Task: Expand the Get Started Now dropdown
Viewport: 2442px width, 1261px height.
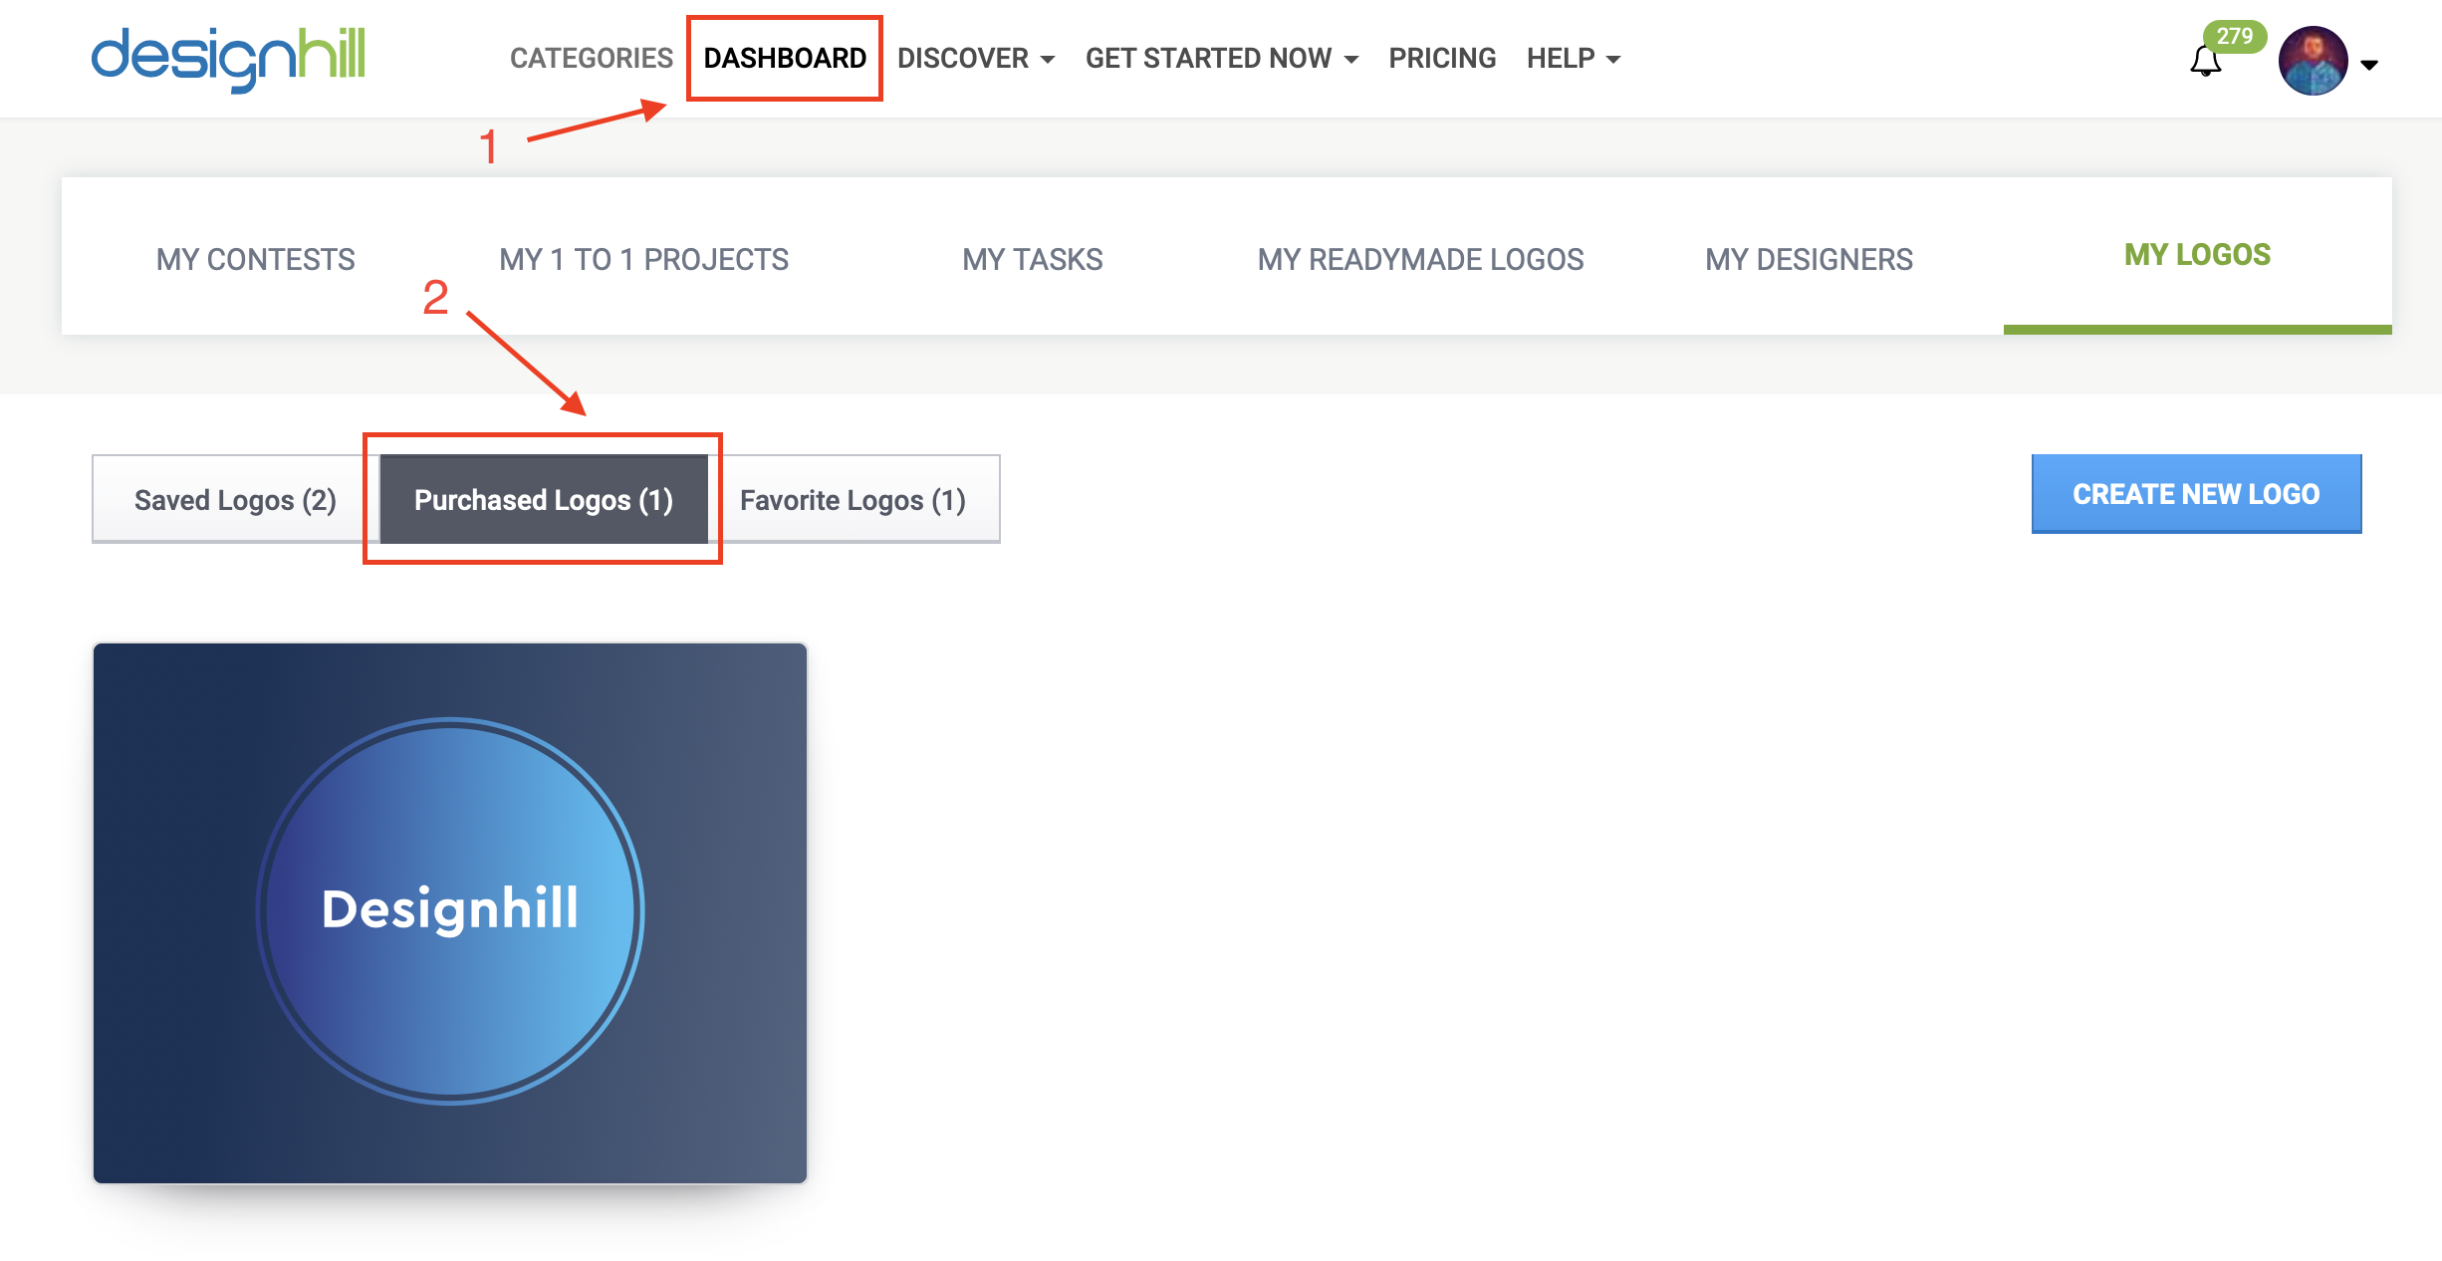Action: 1222,58
